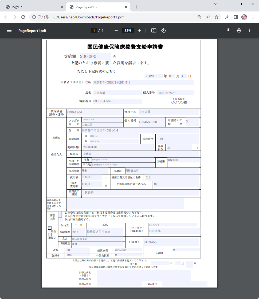The width and height of the screenshot is (259, 299).
Task: Select the PageReport1.pdf tab
Action: [x=98, y=7]
